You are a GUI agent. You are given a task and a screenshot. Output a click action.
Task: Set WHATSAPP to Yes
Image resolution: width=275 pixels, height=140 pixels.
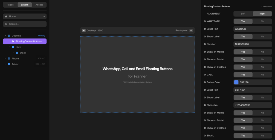[x=243, y=21]
